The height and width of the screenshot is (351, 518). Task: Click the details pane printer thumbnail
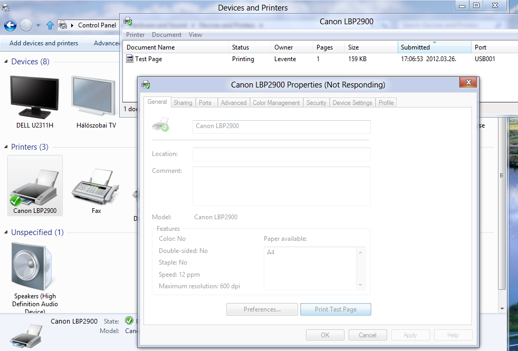coord(26,336)
